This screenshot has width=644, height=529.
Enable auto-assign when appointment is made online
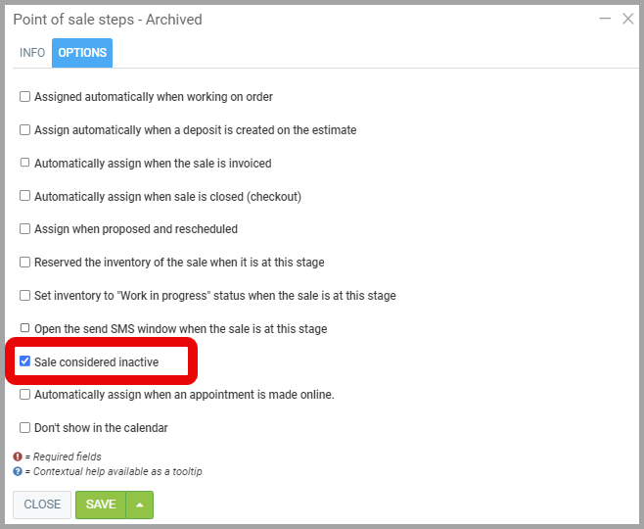tap(25, 395)
